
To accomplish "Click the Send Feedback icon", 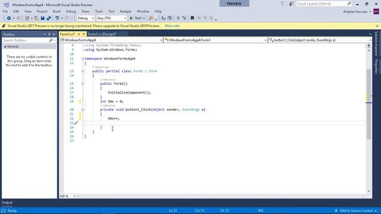I will 291,4.
